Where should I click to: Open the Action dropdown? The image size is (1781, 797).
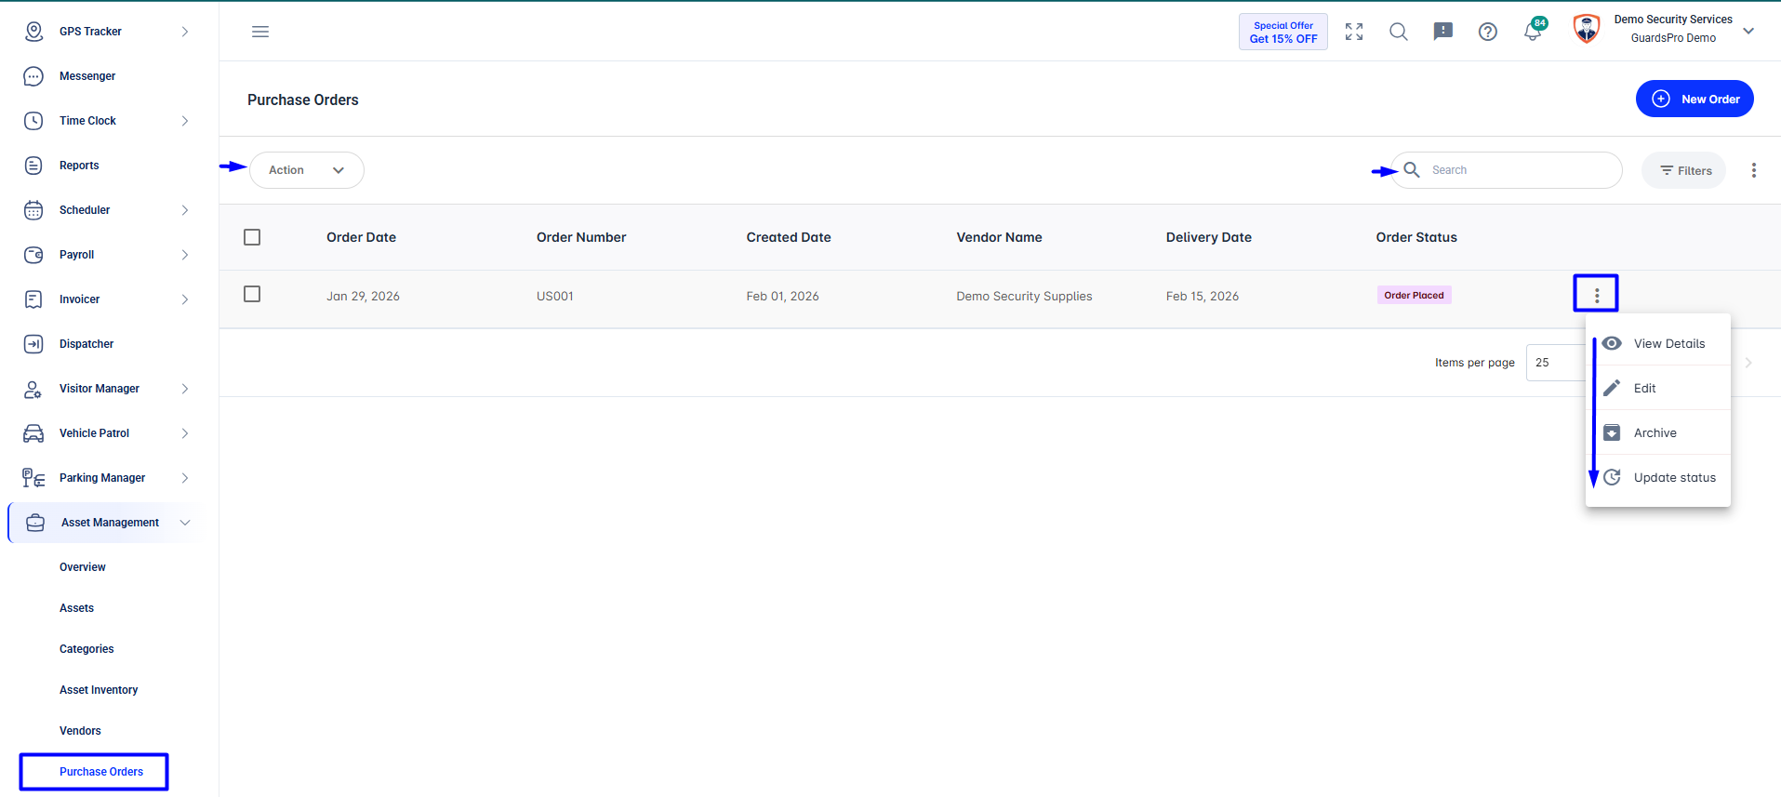tap(307, 170)
